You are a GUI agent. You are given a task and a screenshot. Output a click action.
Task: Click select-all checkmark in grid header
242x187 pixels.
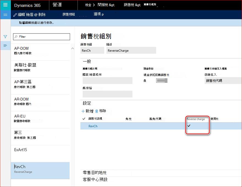[x=84, y=119]
